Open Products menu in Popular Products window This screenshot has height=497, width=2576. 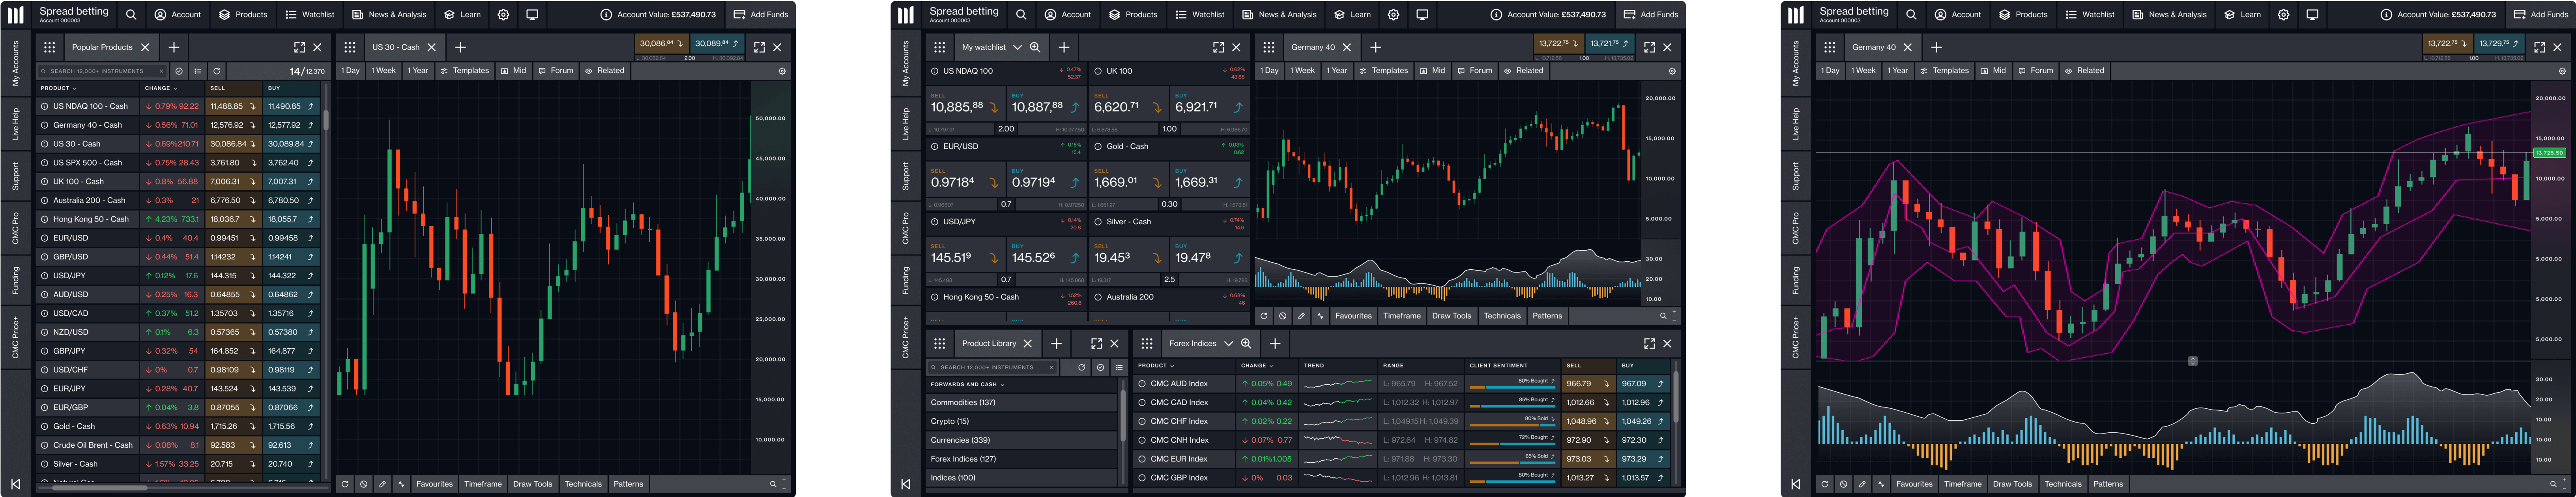tap(243, 15)
